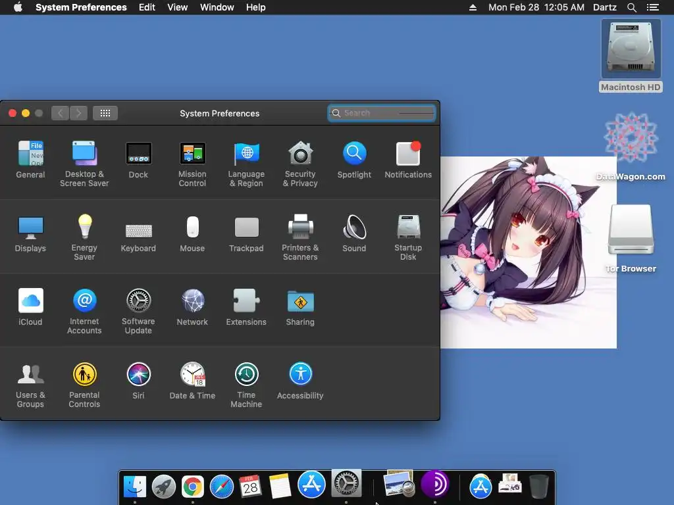Open the Window menu

pos(217,7)
